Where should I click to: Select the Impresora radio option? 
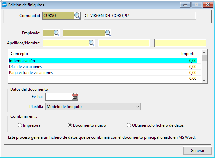click(20, 125)
